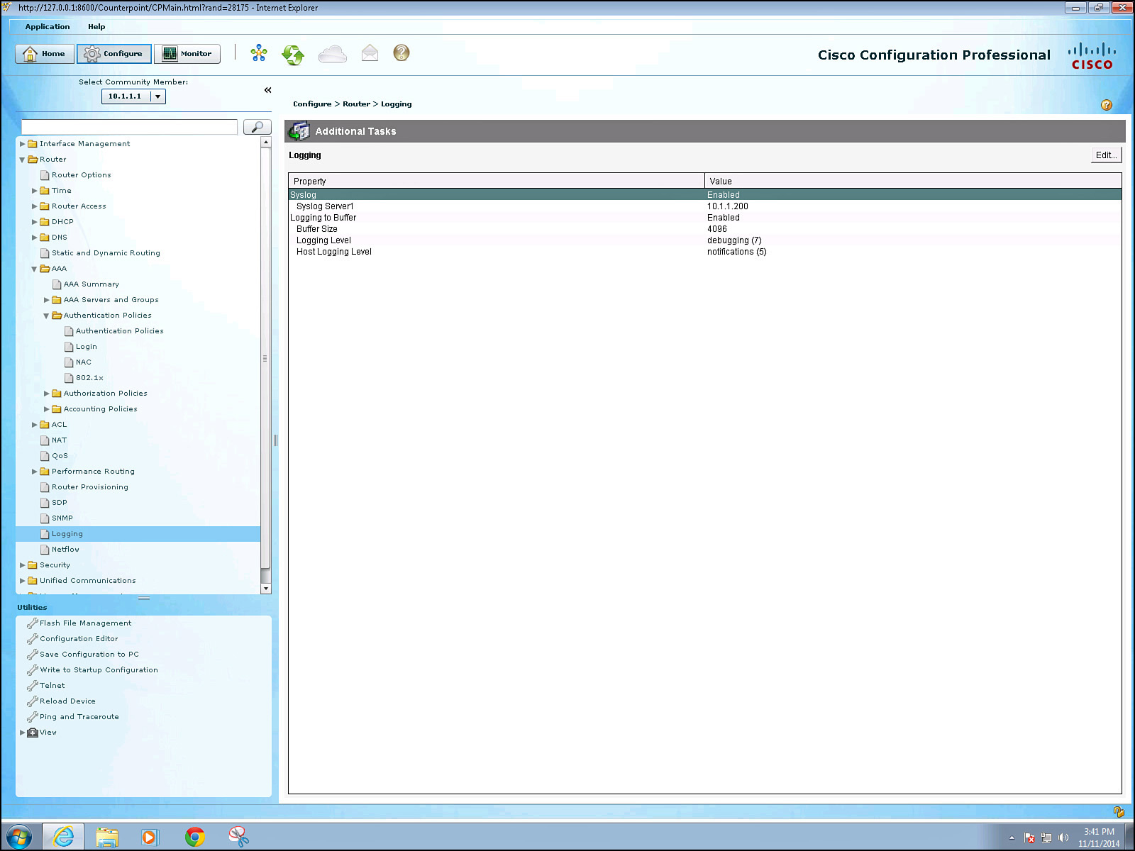Open Flash File Management utility
Image resolution: width=1135 pixels, height=851 pixels.
coord(85,623)
